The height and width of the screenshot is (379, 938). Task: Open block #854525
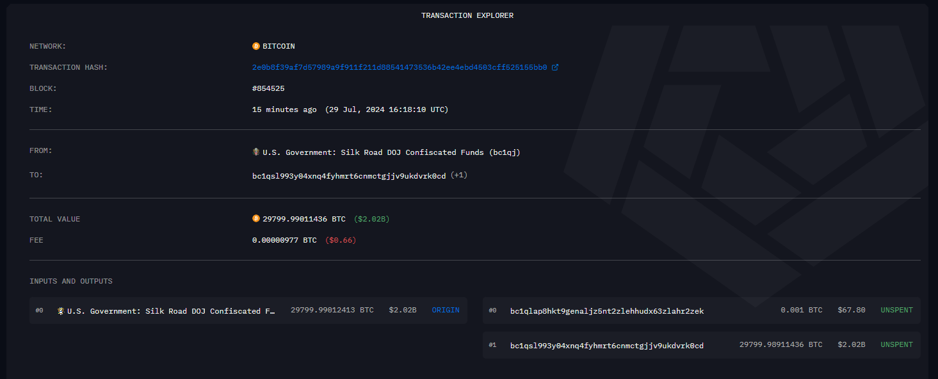pos(268,88)
